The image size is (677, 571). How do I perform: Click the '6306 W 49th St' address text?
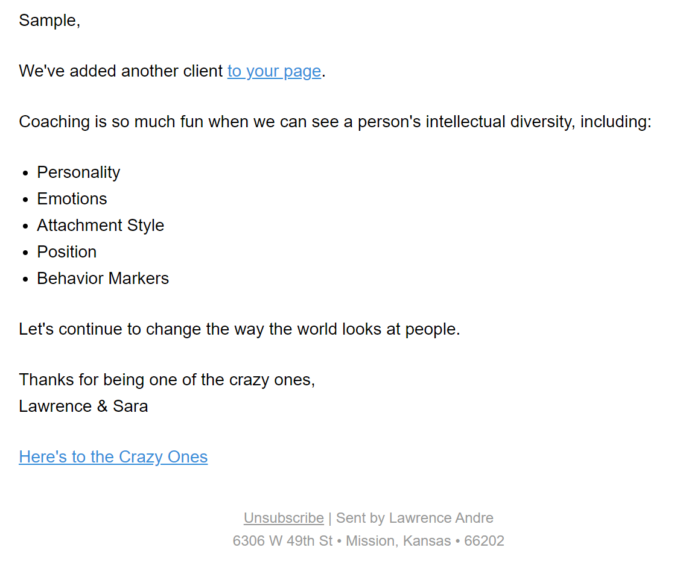coord(282,541)
